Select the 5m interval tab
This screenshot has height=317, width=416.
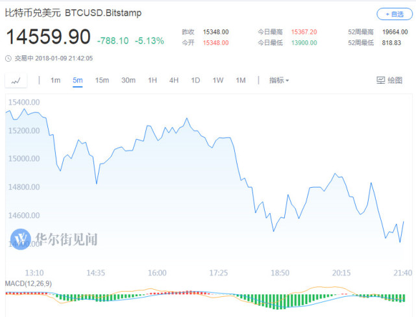tap(78, 80)
